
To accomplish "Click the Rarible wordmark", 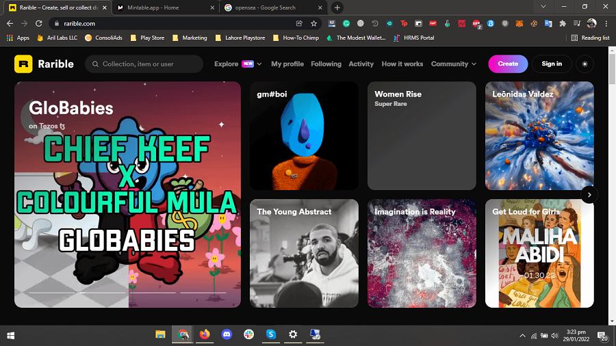I will (x=56, y=64).
